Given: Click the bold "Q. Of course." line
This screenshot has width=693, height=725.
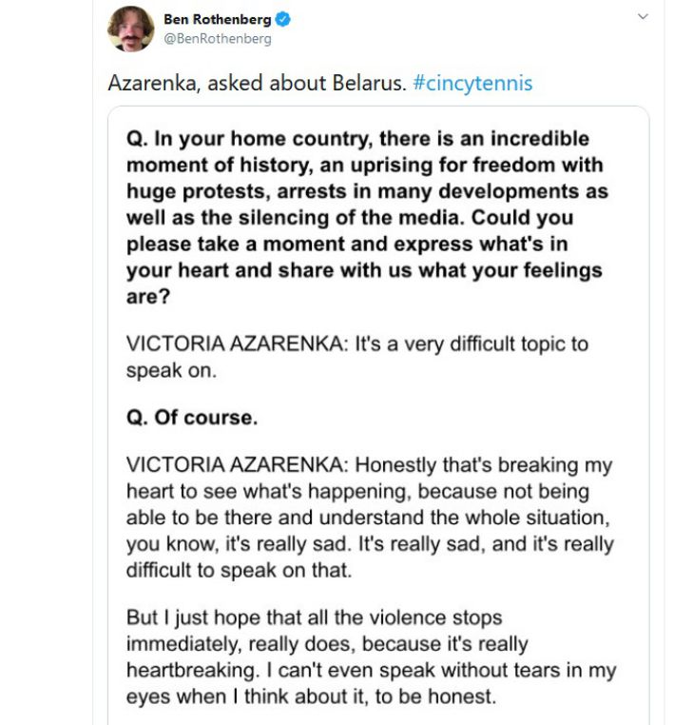Looking at the screenshot, I should 192,418.
